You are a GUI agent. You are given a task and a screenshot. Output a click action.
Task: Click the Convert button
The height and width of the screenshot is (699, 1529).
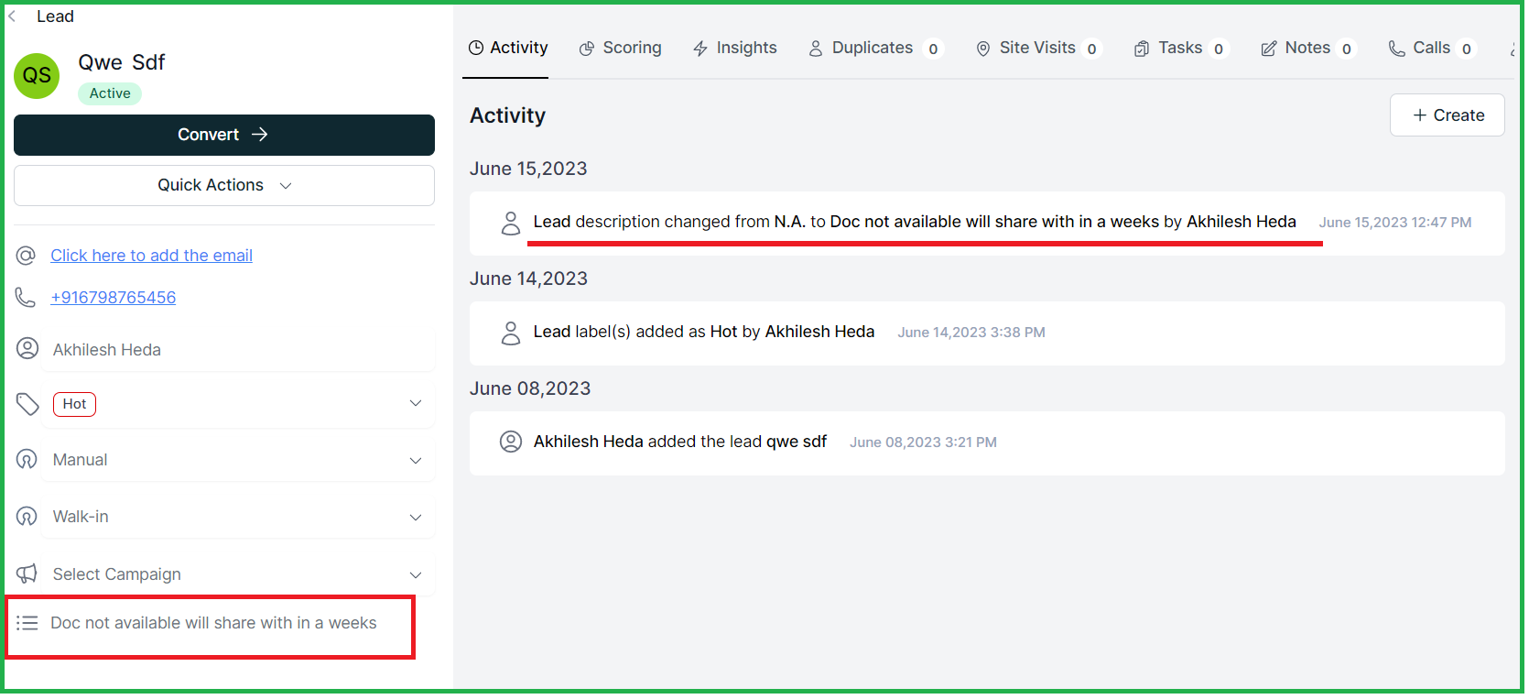point(224,135)
